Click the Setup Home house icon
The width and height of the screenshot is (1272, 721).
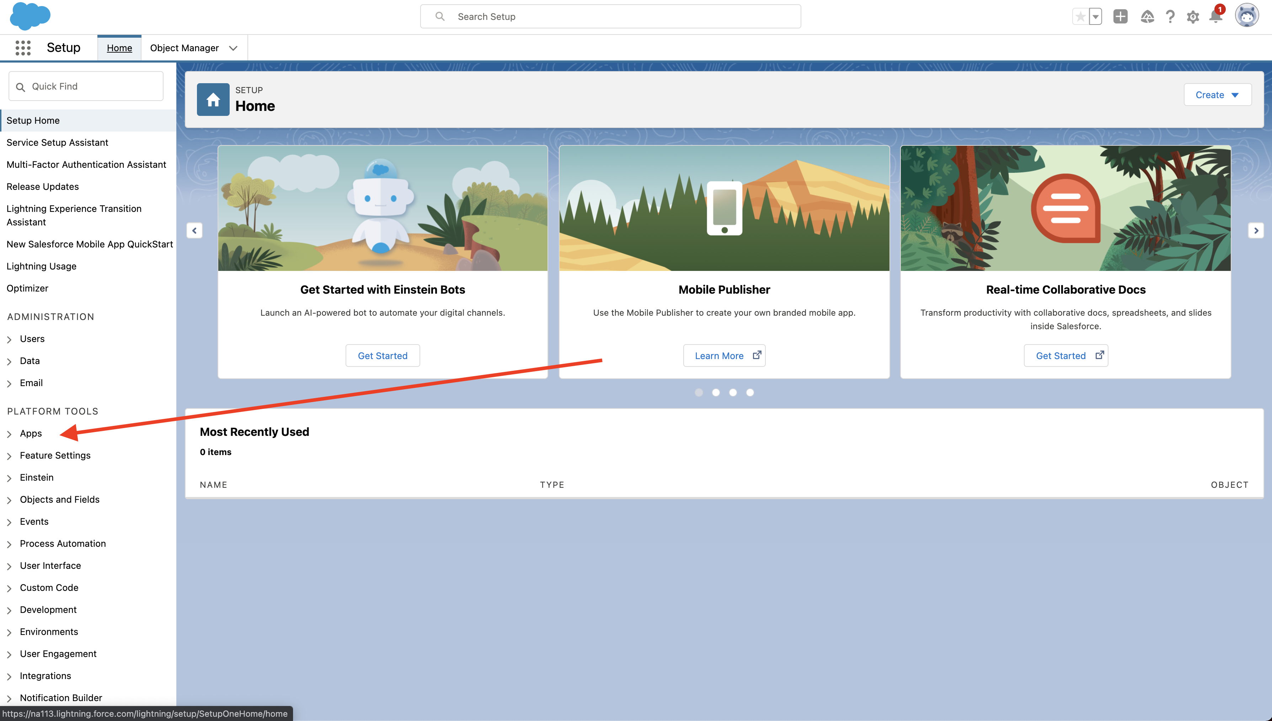(x=213, y=100)
